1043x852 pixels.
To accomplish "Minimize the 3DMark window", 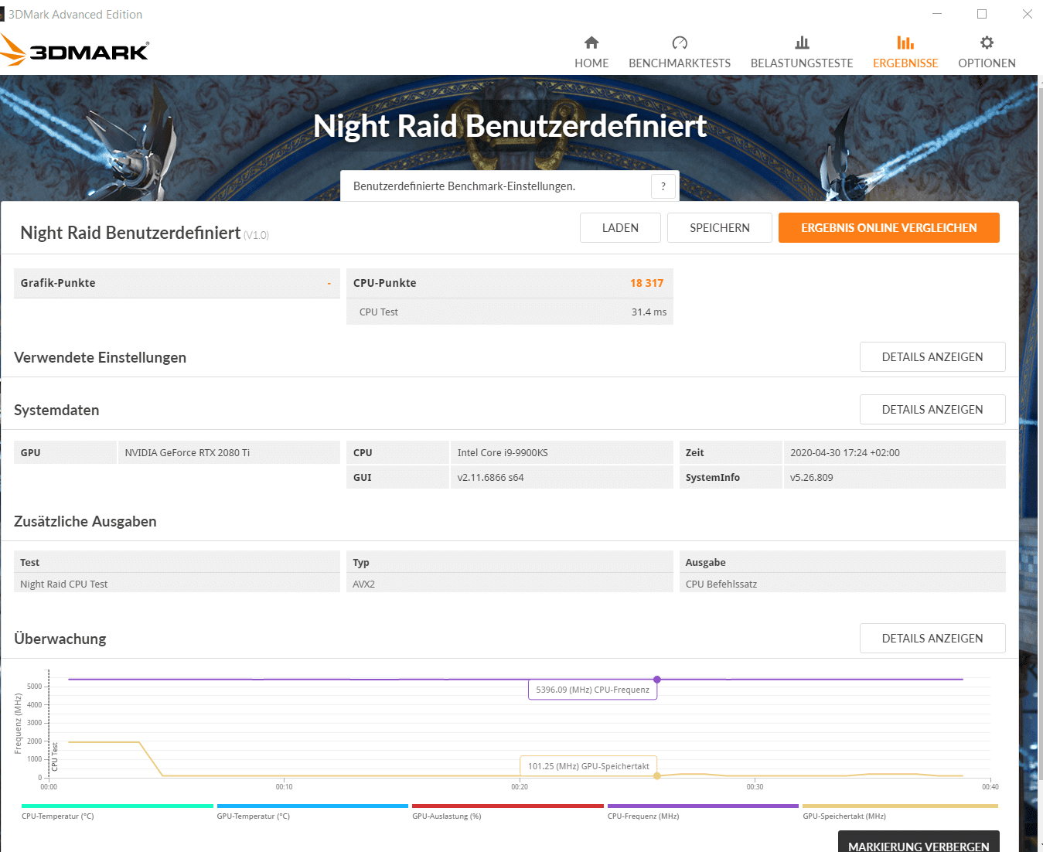I will tap(937, 14).
